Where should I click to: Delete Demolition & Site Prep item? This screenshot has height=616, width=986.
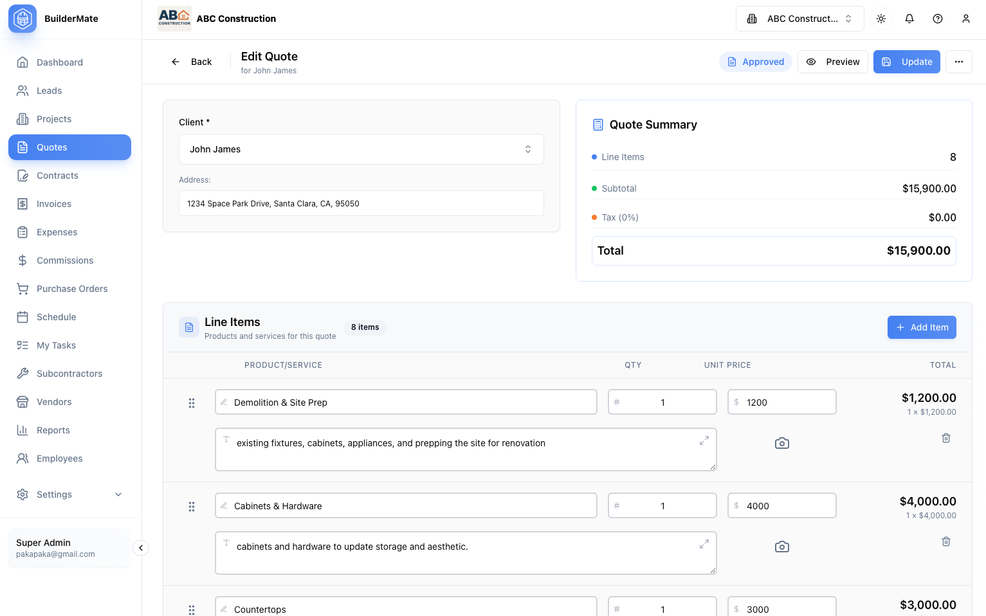tap(946, 438)
